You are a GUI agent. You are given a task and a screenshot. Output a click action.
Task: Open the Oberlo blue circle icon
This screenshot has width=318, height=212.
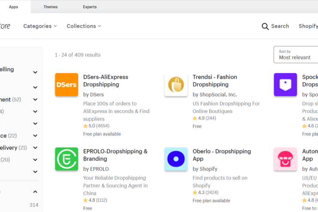coord(176,159)
